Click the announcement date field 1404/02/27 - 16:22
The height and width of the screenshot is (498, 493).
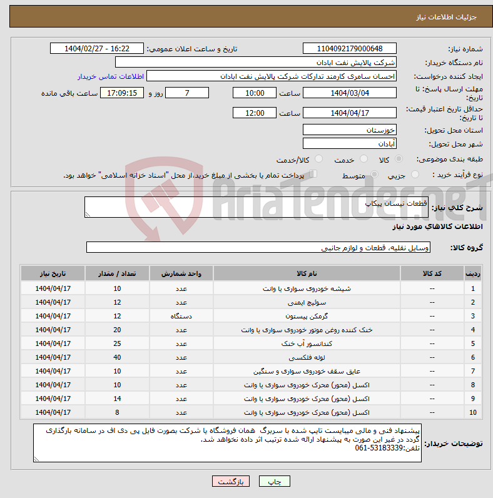pos(97,49)
